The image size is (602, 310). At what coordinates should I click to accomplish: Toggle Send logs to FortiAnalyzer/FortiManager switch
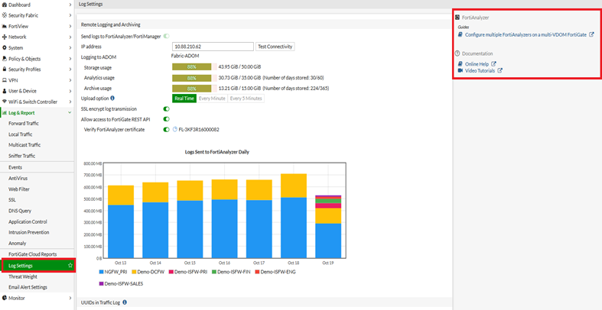[166, 36]
